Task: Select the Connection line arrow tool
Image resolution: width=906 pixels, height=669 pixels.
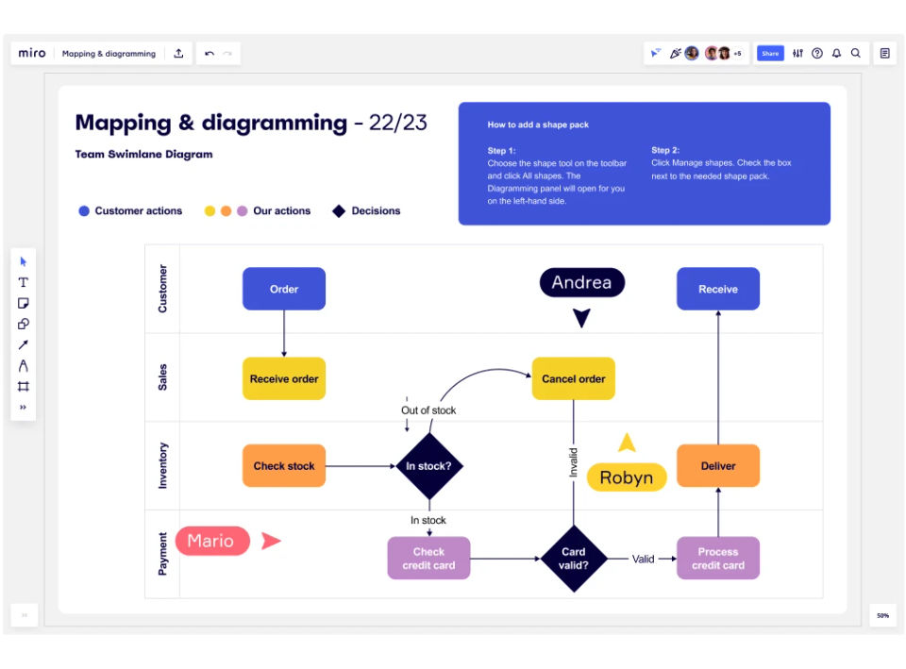Action: (x=23, y=345)
